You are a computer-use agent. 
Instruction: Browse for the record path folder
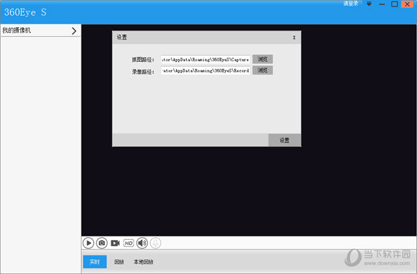coord(263,70)
